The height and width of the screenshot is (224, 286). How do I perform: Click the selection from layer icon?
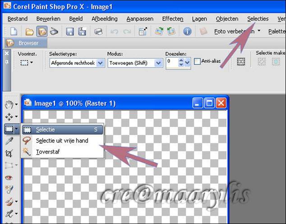276,62
